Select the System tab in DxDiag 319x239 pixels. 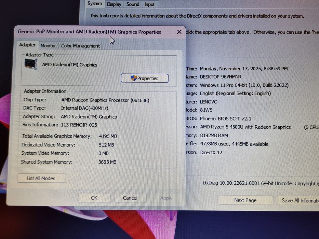pyautogui.click(x=95, y=4)
